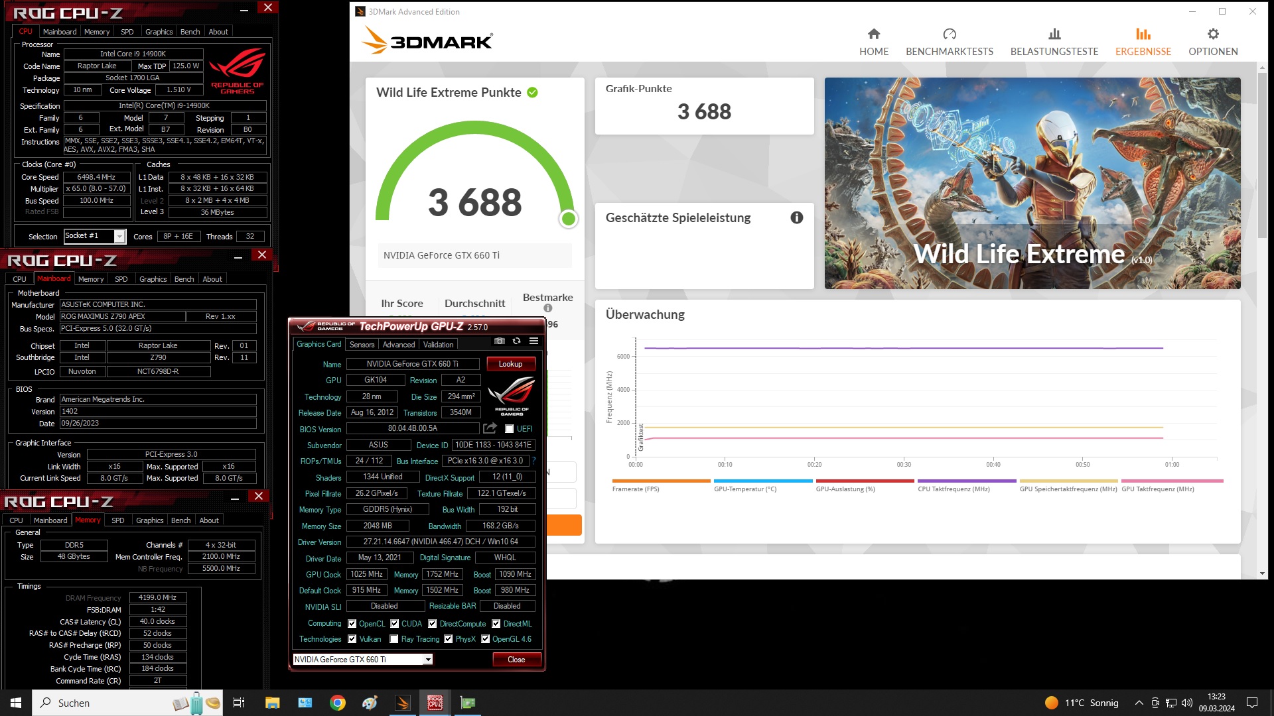1274x716 pixels.
Task: Switch to ROG CPU-Z via its taskbar icon
Action: (x=435, y=703)
